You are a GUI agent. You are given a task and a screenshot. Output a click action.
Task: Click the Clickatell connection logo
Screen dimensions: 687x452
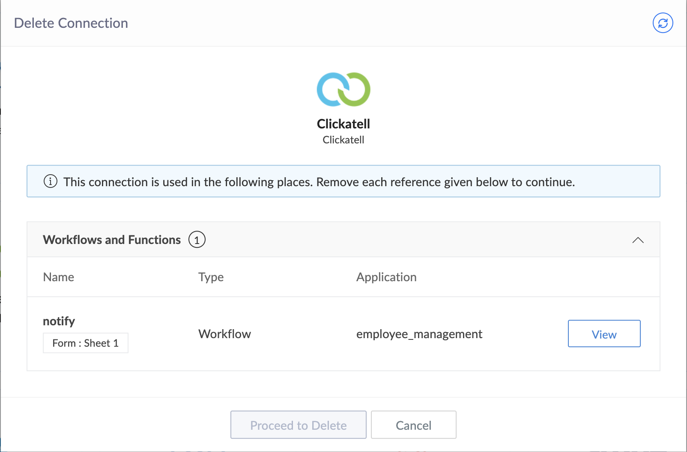[x=343, y=89]
